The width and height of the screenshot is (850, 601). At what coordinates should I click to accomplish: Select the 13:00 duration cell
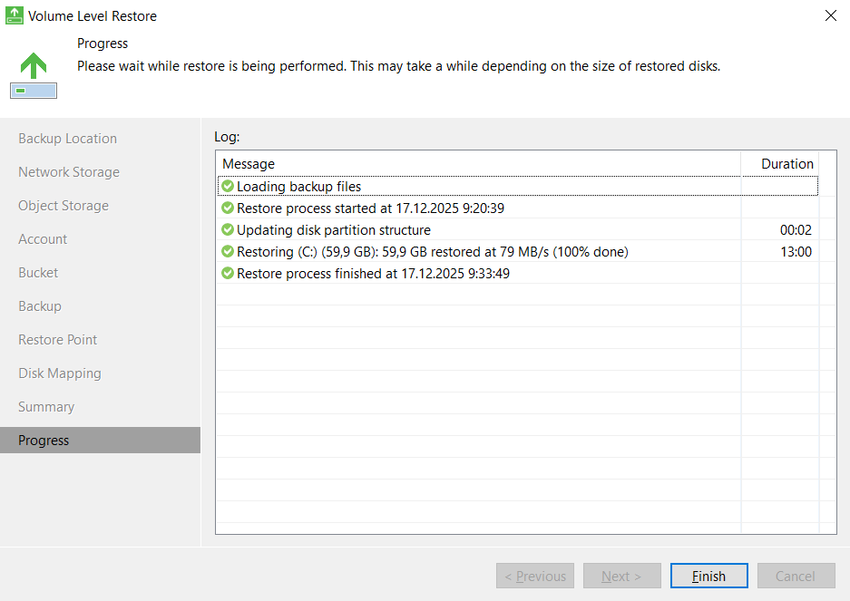click(796, 252)
